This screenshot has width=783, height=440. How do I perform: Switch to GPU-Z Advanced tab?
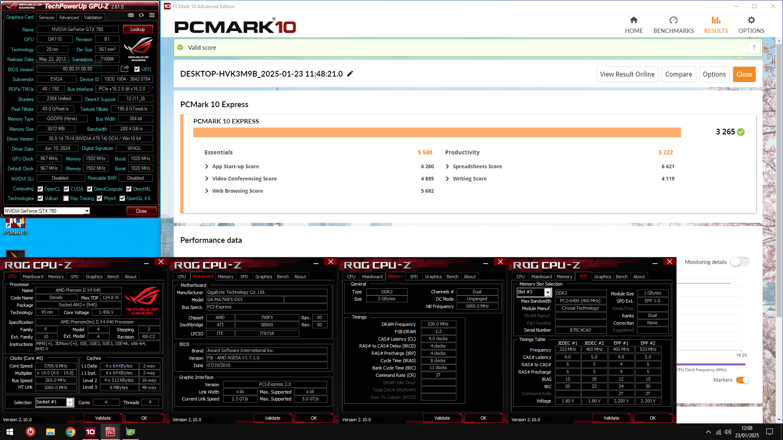[x=69, y=18]
